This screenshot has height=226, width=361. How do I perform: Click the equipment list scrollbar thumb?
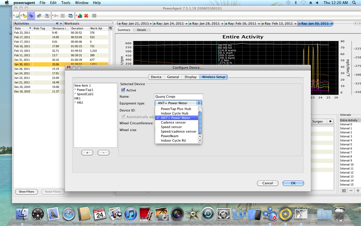point(200,123)
